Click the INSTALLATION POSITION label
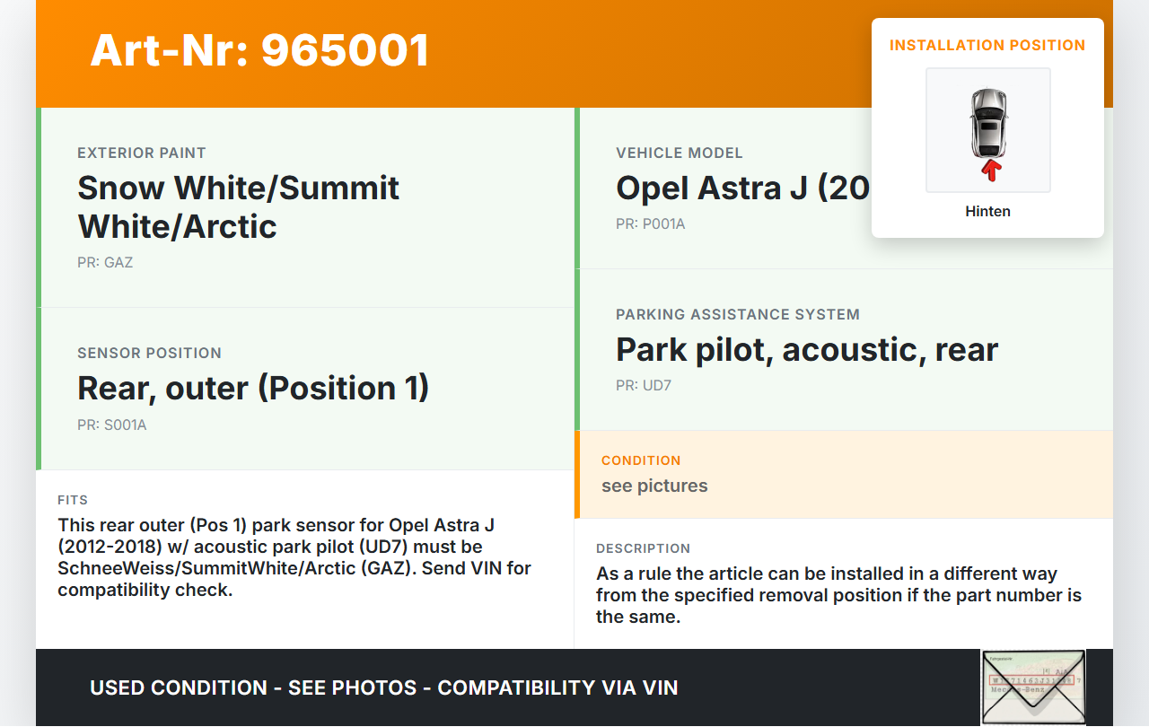This screenshot has width=1149, height=727. pos(987,45)
